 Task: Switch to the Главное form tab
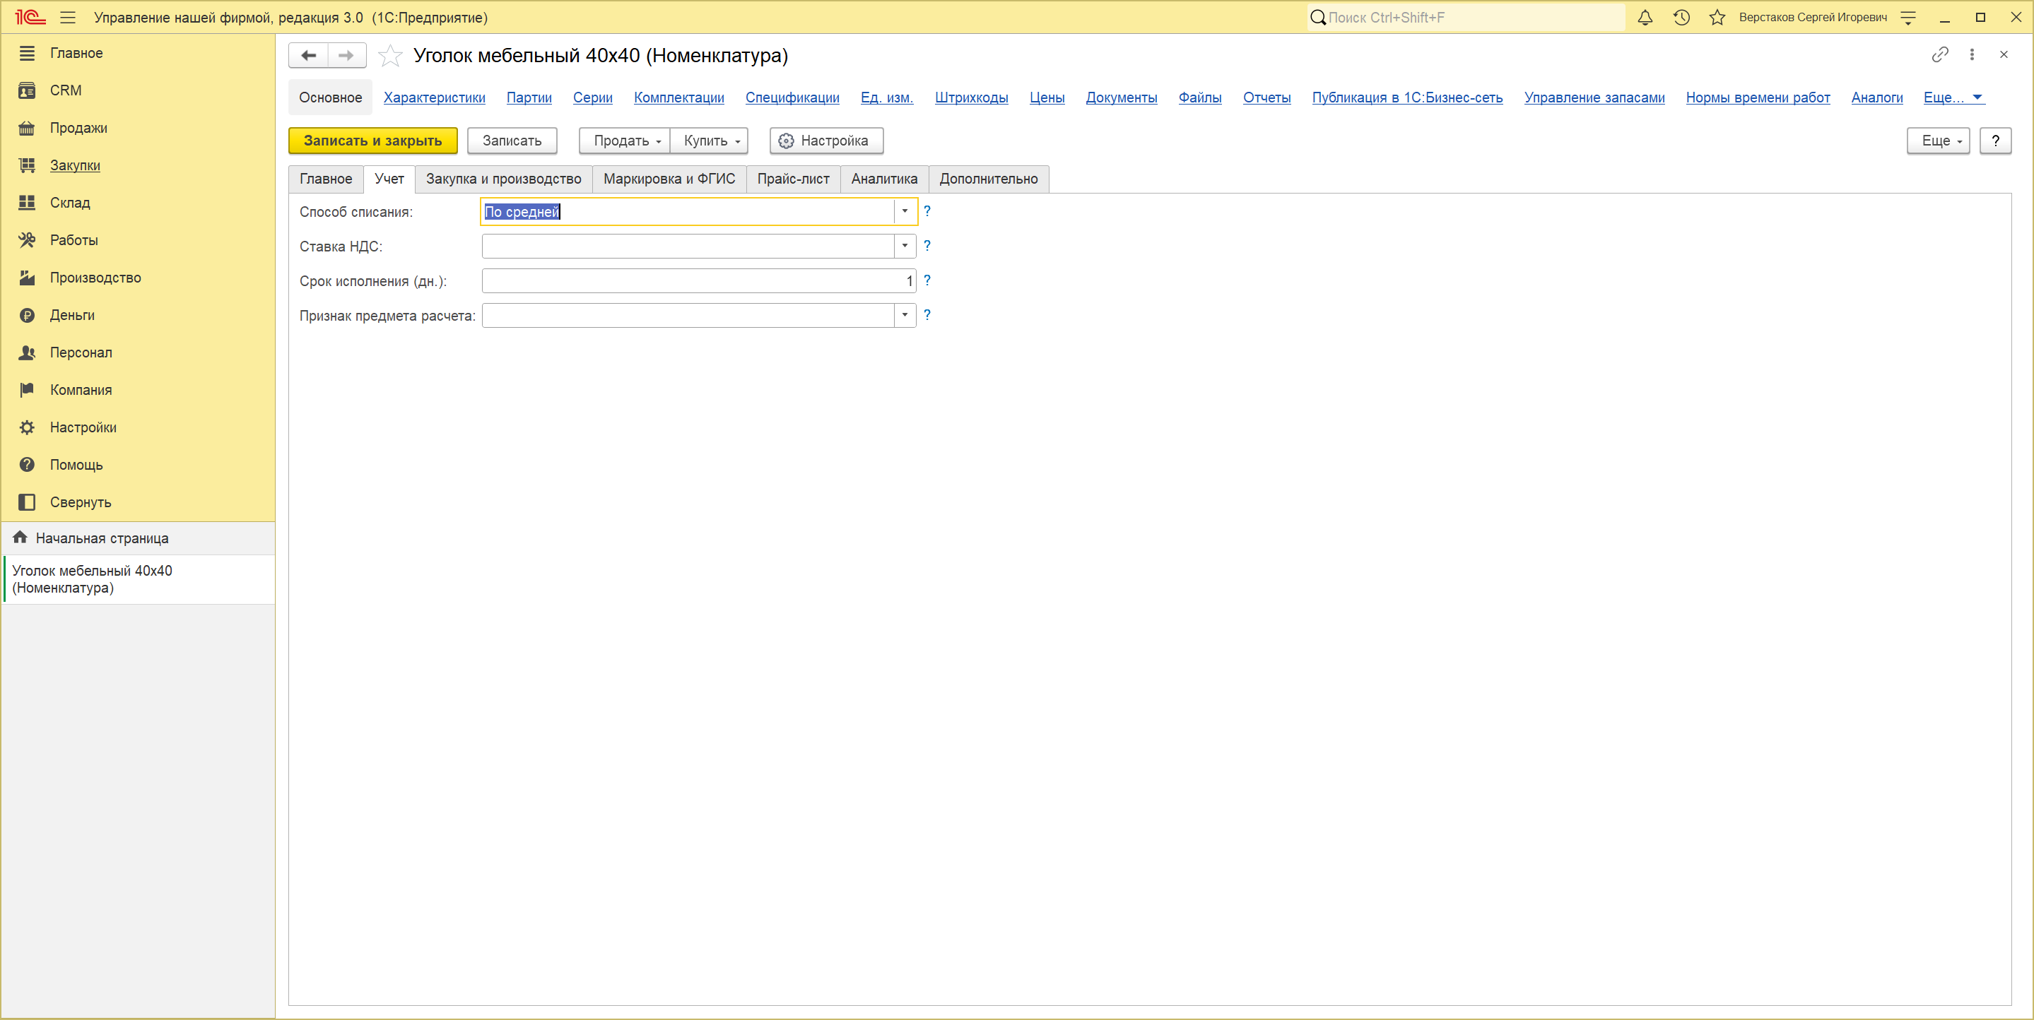[x=326, y=179]
